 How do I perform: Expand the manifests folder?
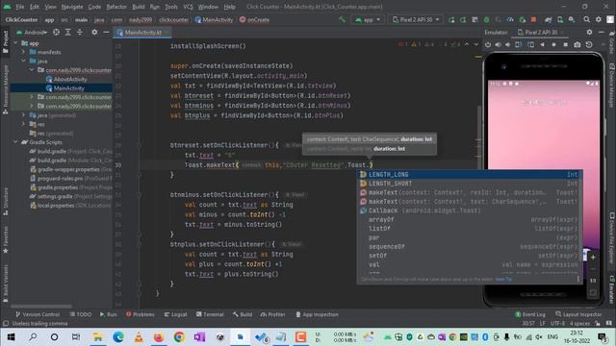point(23,52)
